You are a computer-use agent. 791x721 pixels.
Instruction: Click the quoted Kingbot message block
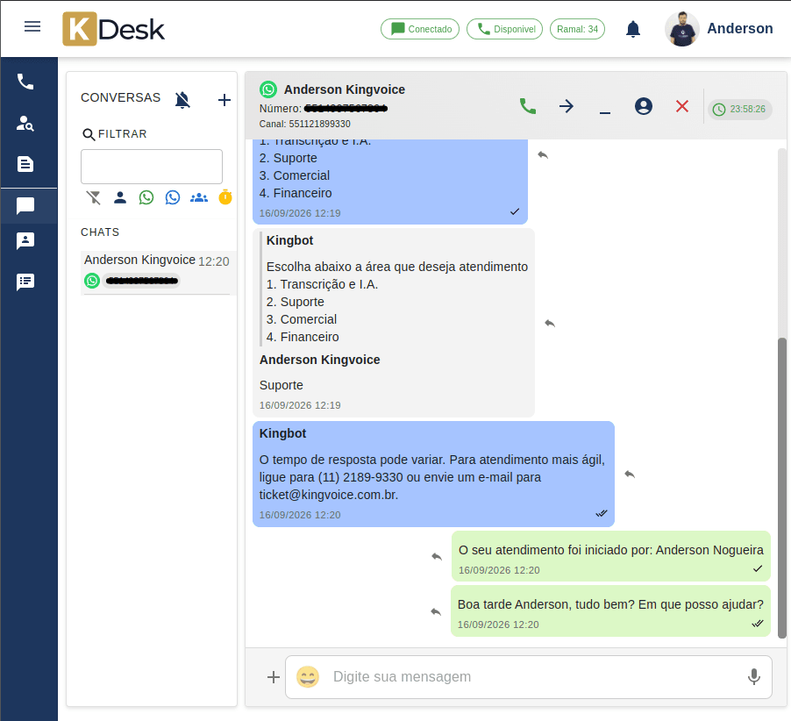[394, 289]
